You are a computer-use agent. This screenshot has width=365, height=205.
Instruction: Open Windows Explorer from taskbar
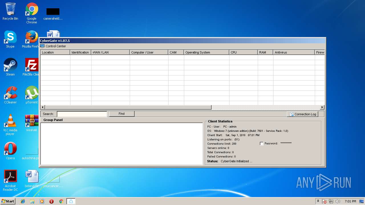[32, 201]
